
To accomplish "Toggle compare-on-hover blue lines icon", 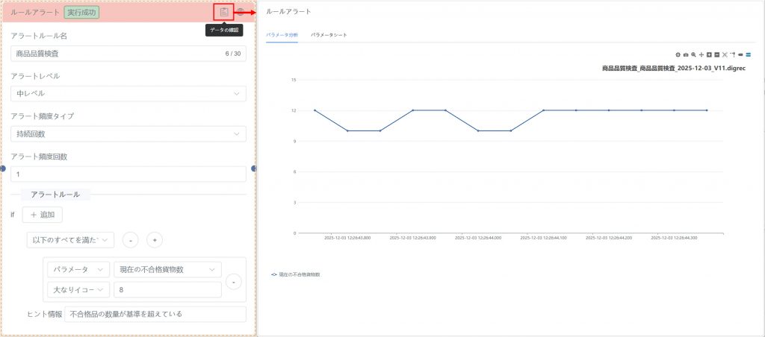I will (748, 55).
